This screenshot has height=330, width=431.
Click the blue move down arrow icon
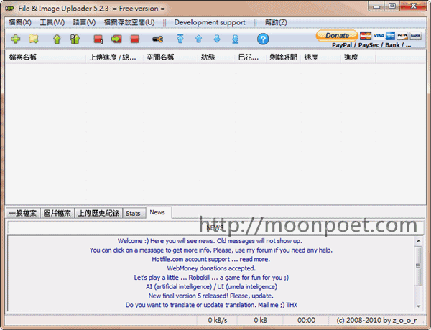pos(217,39)
